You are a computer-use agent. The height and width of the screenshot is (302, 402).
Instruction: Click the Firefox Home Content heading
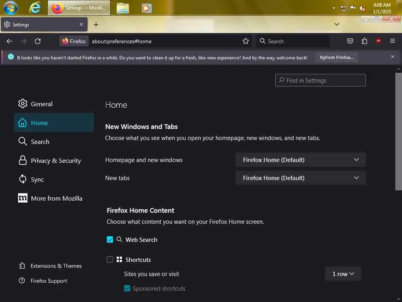140,210
